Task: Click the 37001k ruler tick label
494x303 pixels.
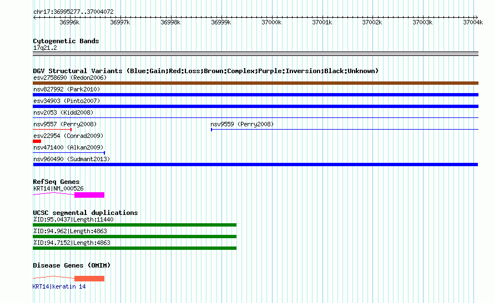Action: point(322,22)
